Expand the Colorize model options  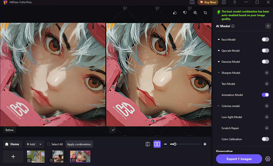click(218, 106)
